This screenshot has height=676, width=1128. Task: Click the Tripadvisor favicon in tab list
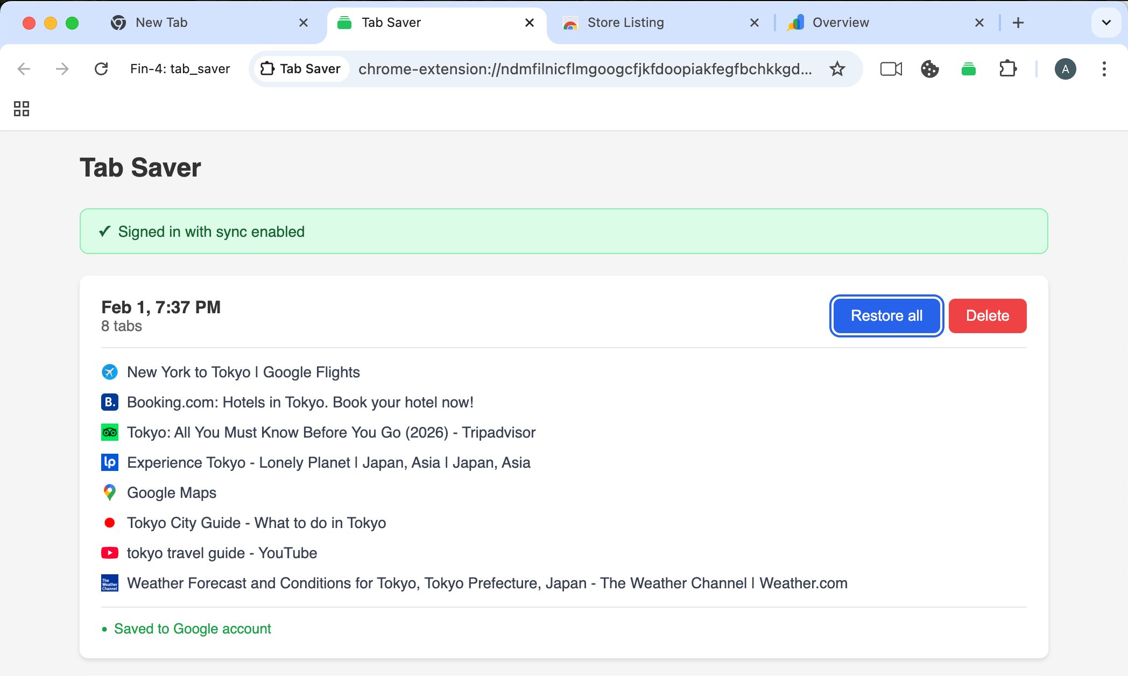pyautogui.click(x=109, y=432)
